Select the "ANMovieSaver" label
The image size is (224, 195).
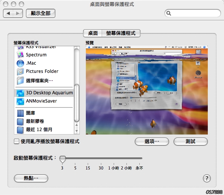pyautogui.click(x=41, y=101)
